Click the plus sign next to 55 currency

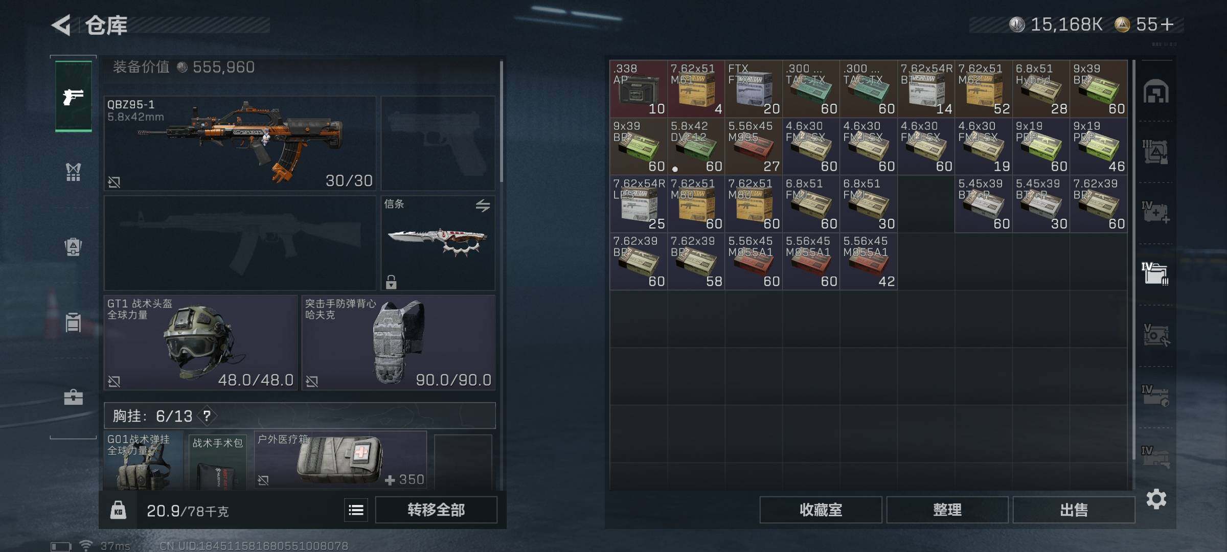(1167, 24)
